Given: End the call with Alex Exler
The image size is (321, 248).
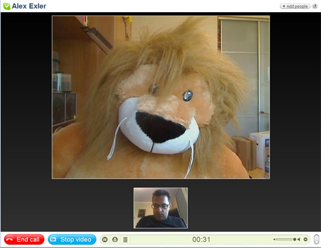Looking at the screenshot, I should tap(24, 239).
